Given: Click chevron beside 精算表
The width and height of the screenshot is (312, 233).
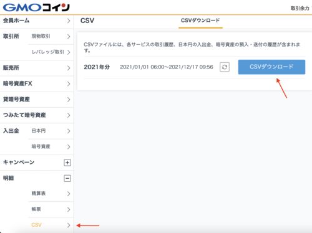Looking at the screenshot, I should coord(69,194).
